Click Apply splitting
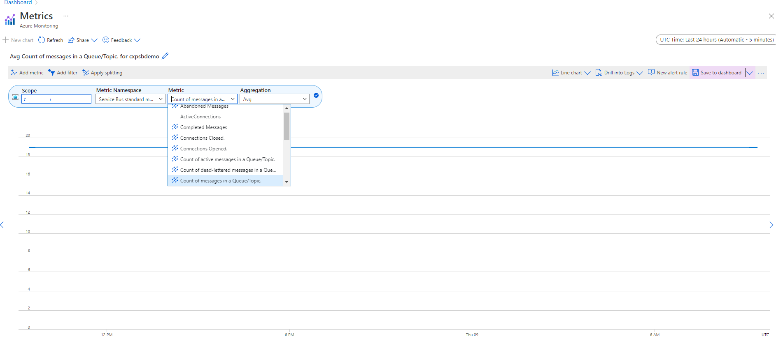The height and width of the screenshot is (339, 776). point(103,73)
